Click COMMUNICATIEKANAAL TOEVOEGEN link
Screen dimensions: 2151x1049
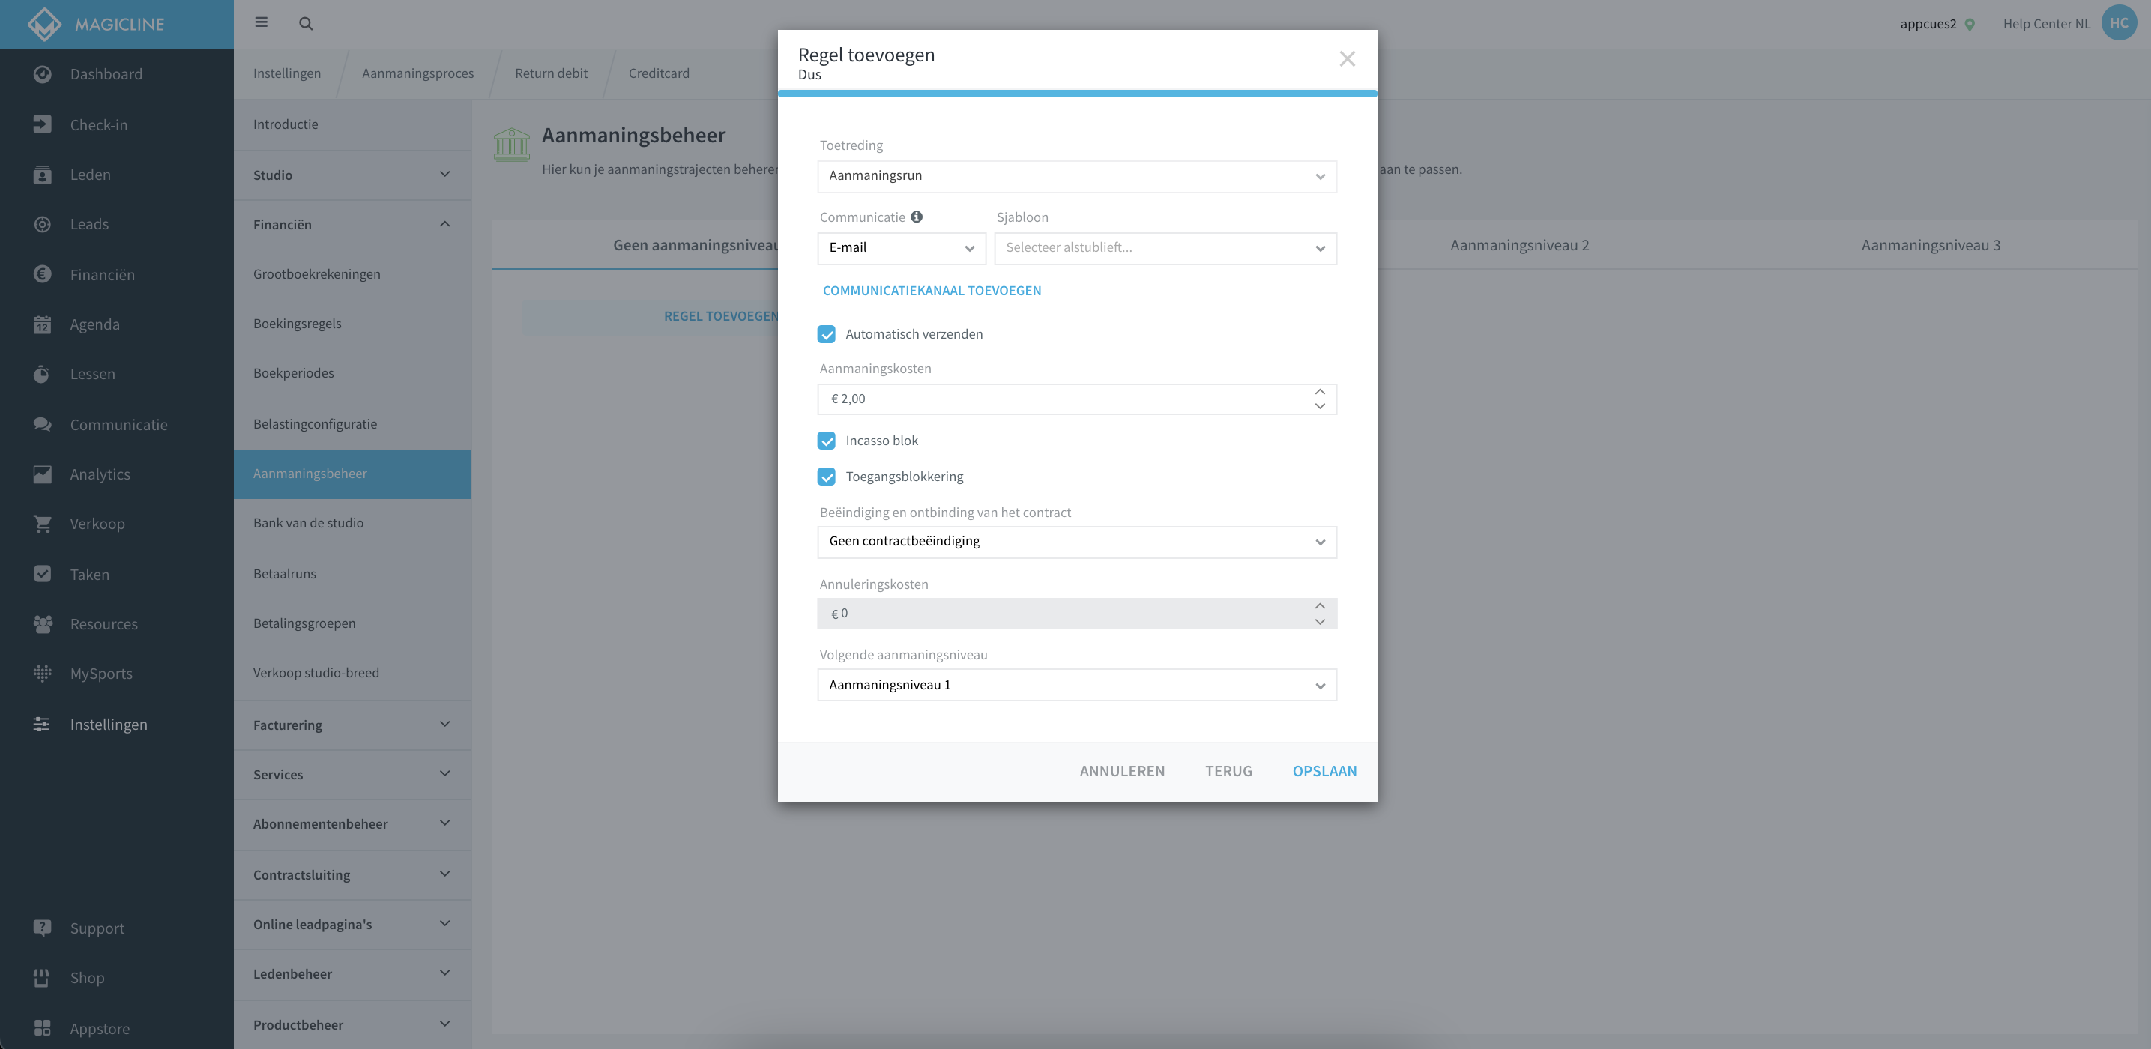932,291
